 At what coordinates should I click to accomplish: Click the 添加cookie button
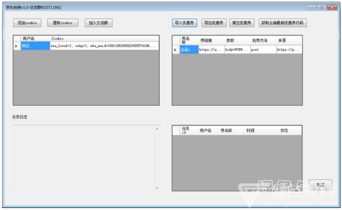[27, 23]
